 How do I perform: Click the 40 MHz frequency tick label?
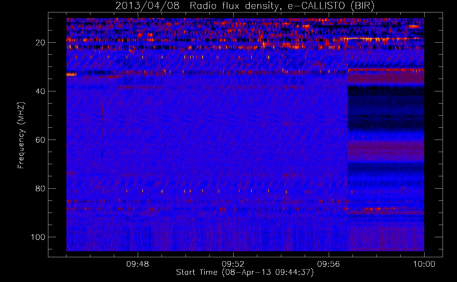(x=41, y=91)
